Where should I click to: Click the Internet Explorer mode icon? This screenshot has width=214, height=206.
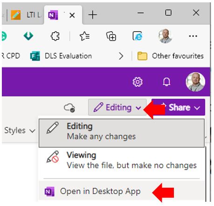click(138, 36)
